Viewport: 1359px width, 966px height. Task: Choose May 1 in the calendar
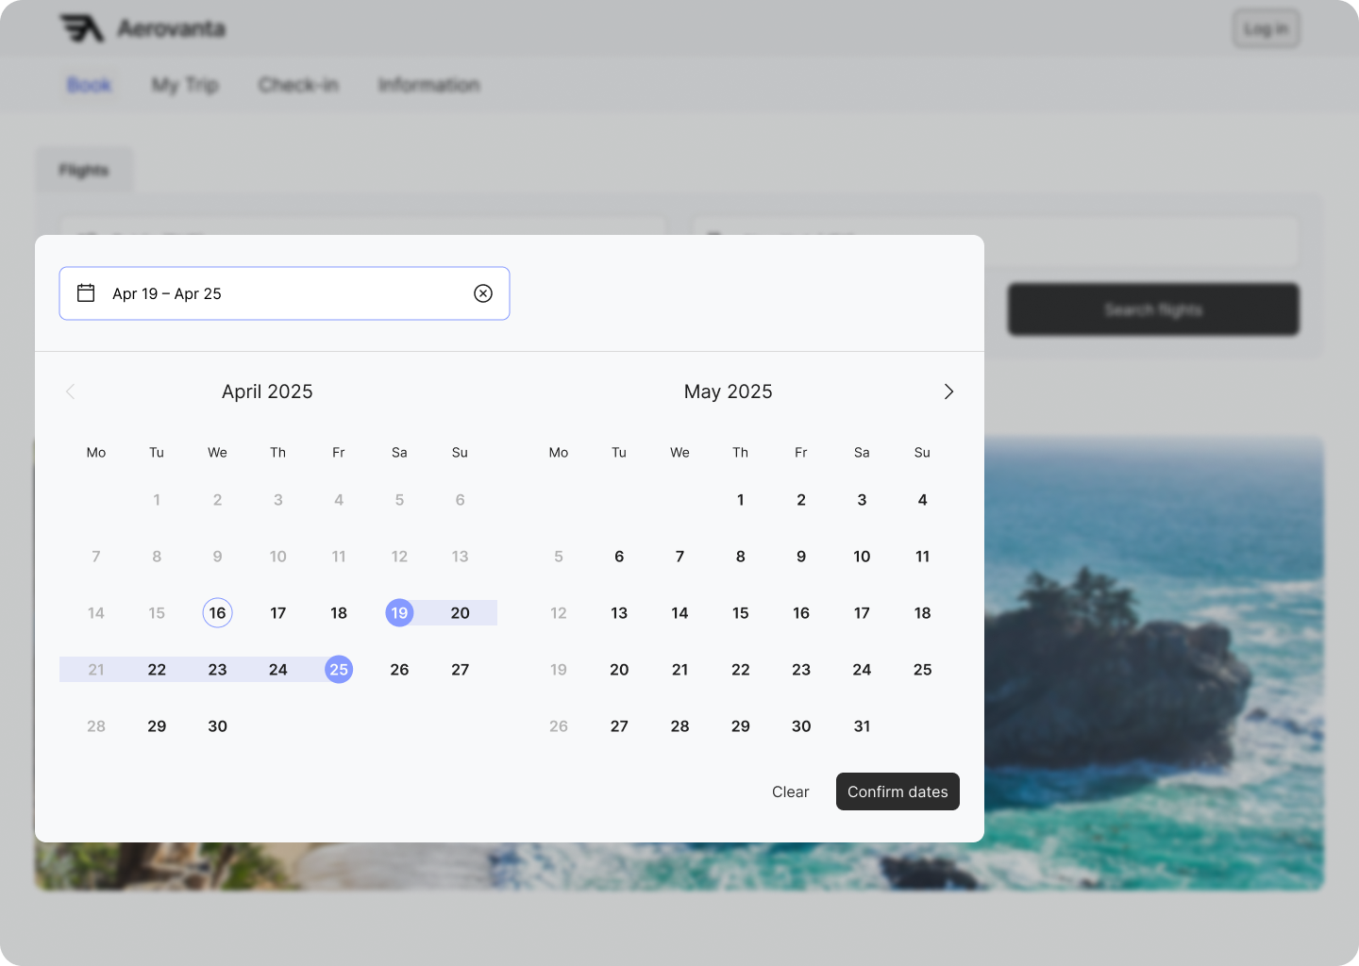pos(740,500)
